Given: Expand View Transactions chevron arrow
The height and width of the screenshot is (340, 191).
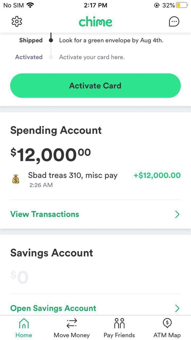Looking at the screenshot, I should pyautogui.click(x=177, y=214).
